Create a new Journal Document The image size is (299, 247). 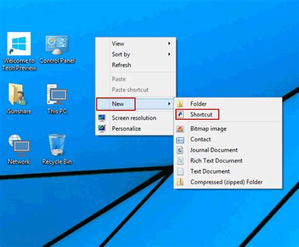228,150
